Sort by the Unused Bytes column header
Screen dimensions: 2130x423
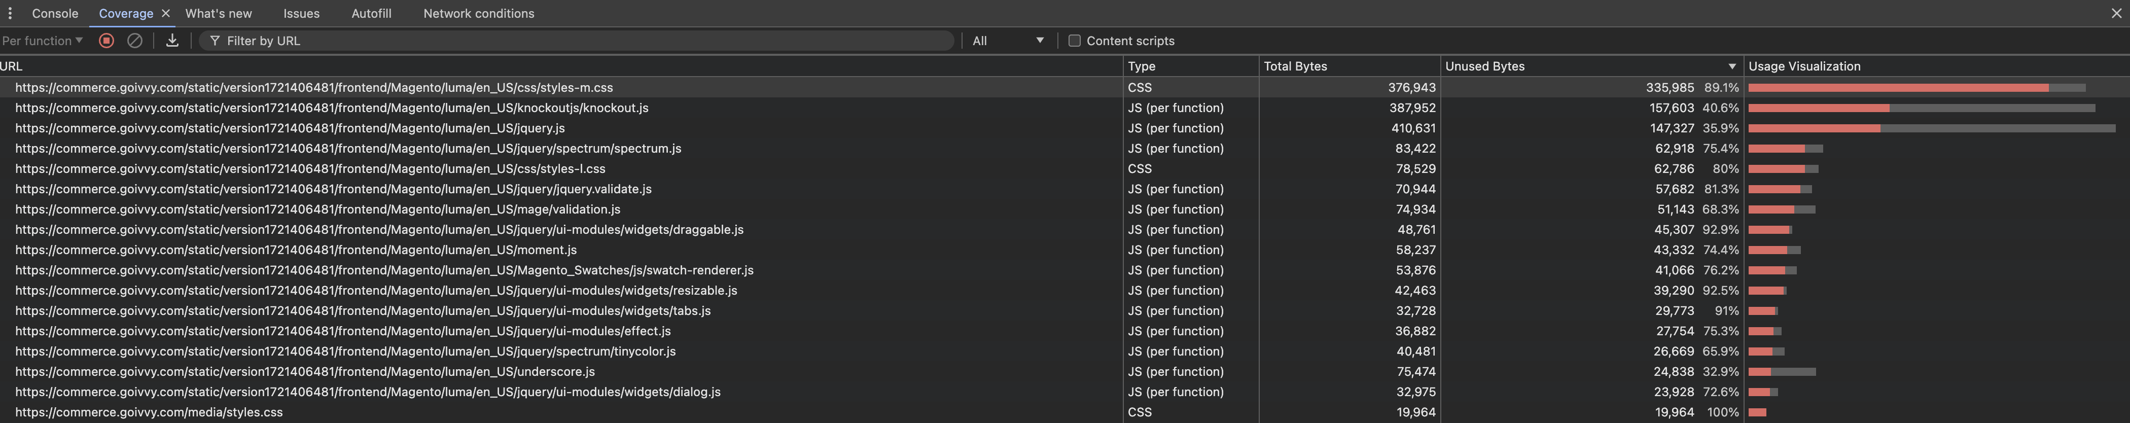point(1592,66)
